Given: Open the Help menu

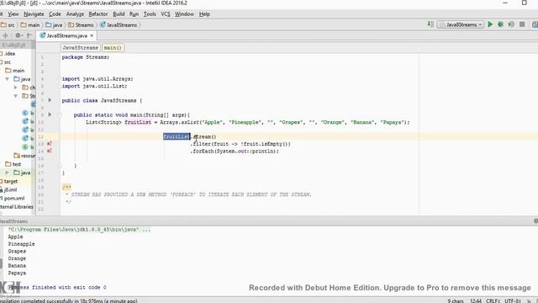Looking at the screenshot, I should point(204,14).
